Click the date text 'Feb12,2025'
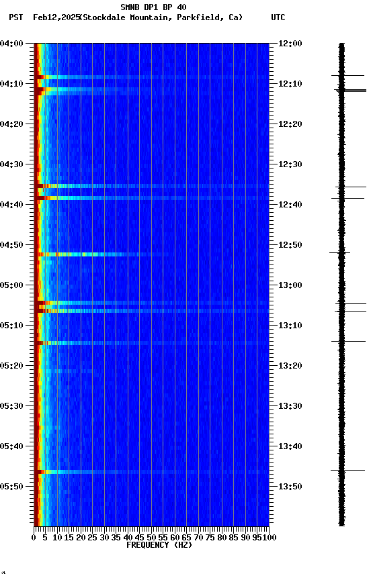Screen dimensions: 371x580 [x=56, y=17]
